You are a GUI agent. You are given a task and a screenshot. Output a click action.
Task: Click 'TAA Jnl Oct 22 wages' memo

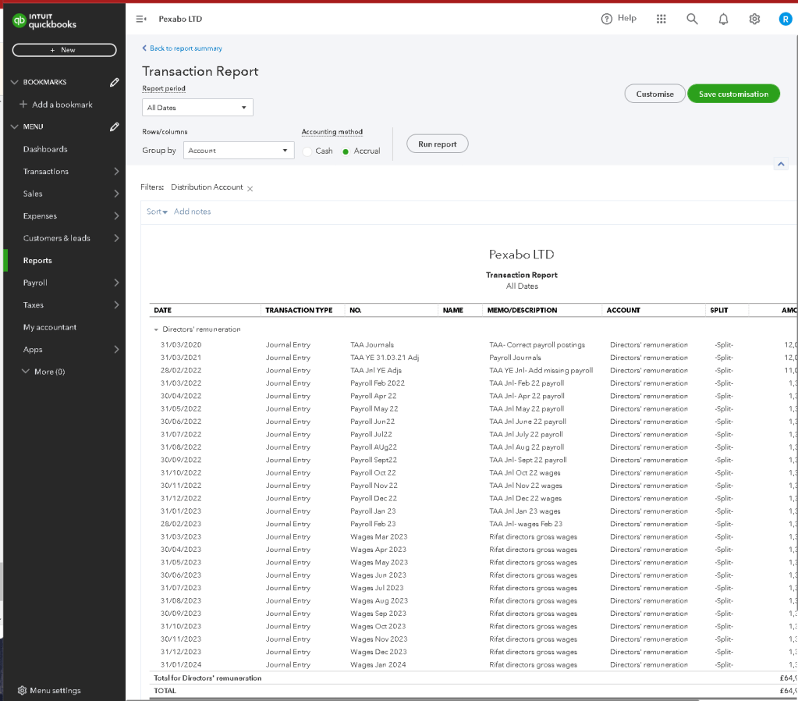point(525,473)
